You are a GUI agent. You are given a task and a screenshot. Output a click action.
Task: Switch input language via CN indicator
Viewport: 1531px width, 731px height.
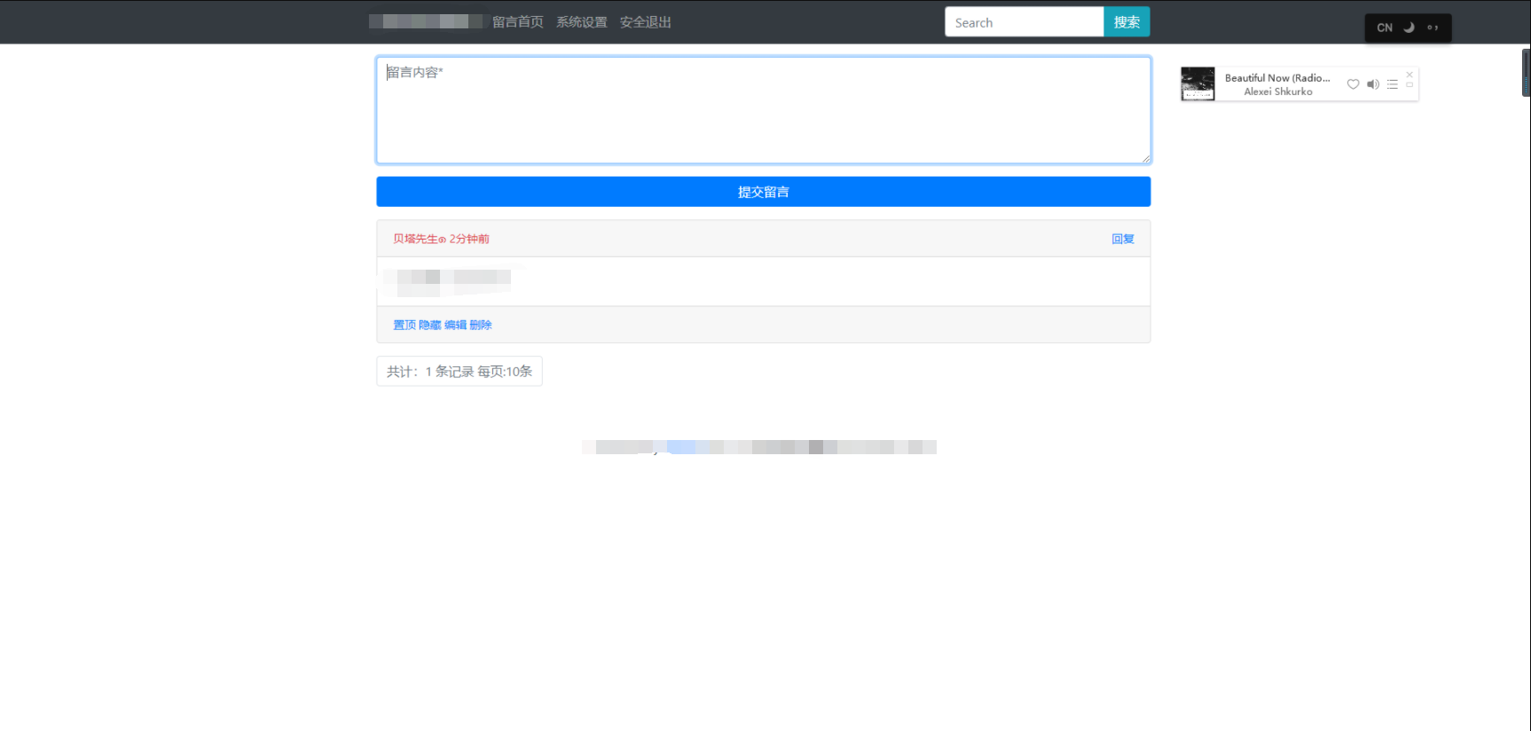tap(1385, 28)
